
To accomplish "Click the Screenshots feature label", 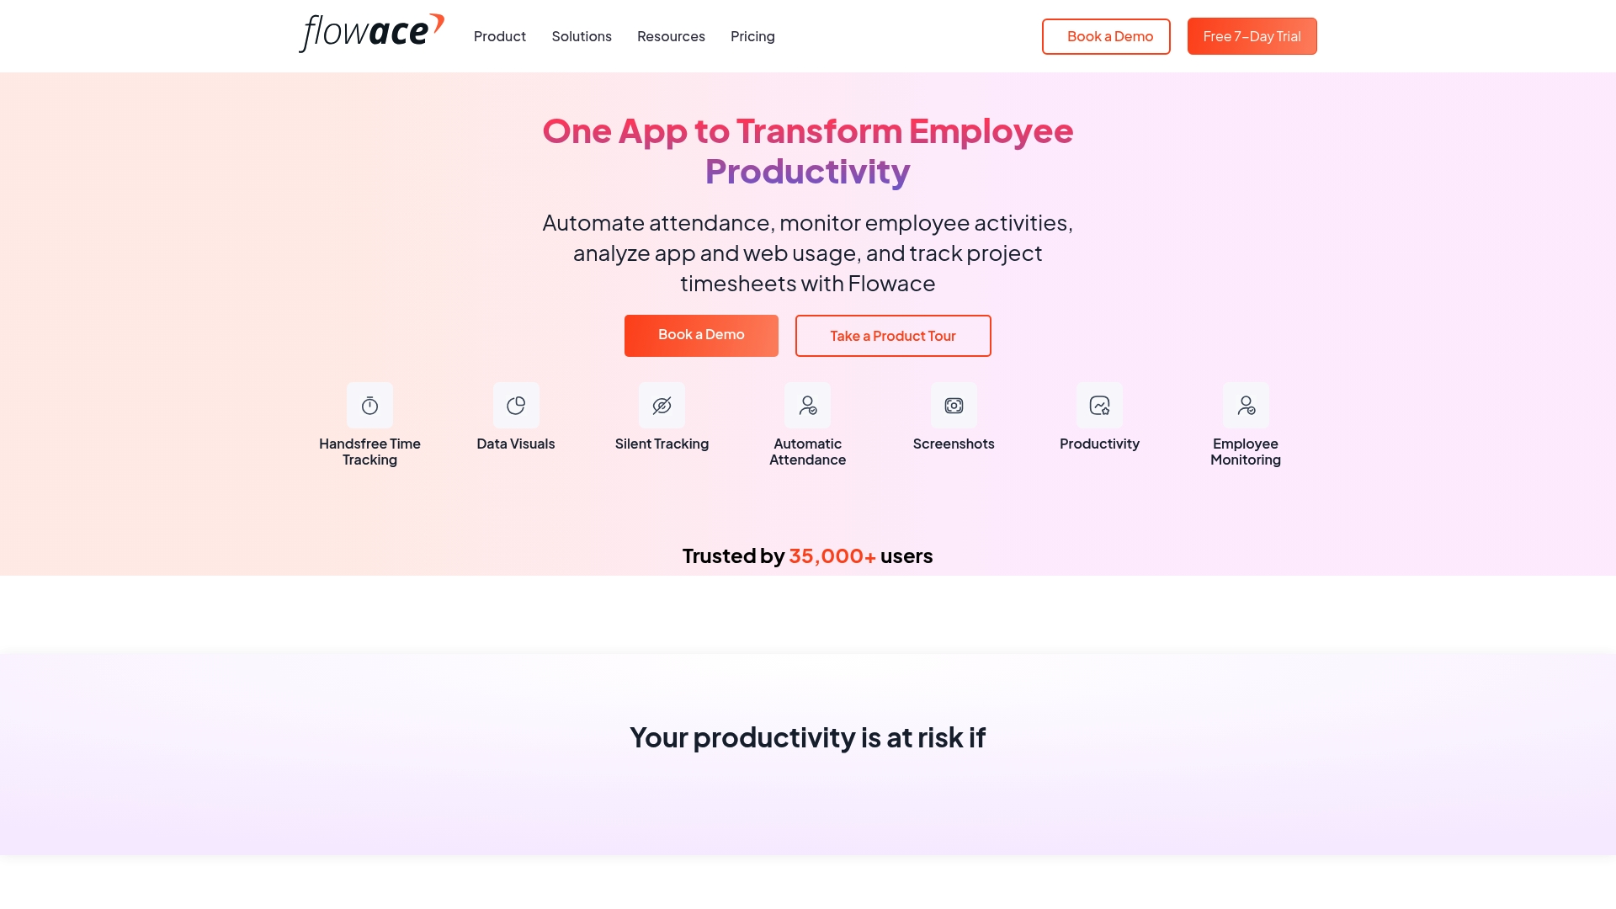I will click(x=954, y=444).
